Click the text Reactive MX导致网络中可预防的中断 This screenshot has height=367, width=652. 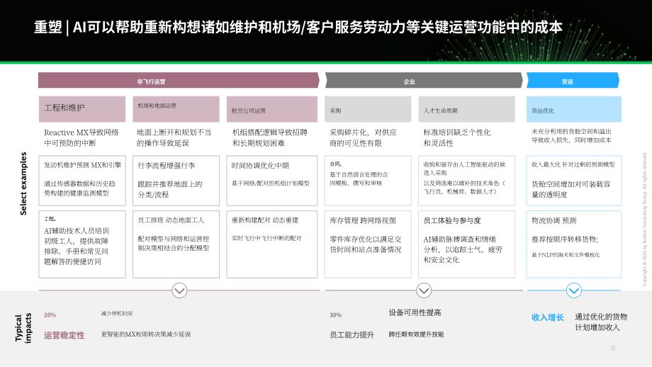pyautogui.click(x=81, y=137)
